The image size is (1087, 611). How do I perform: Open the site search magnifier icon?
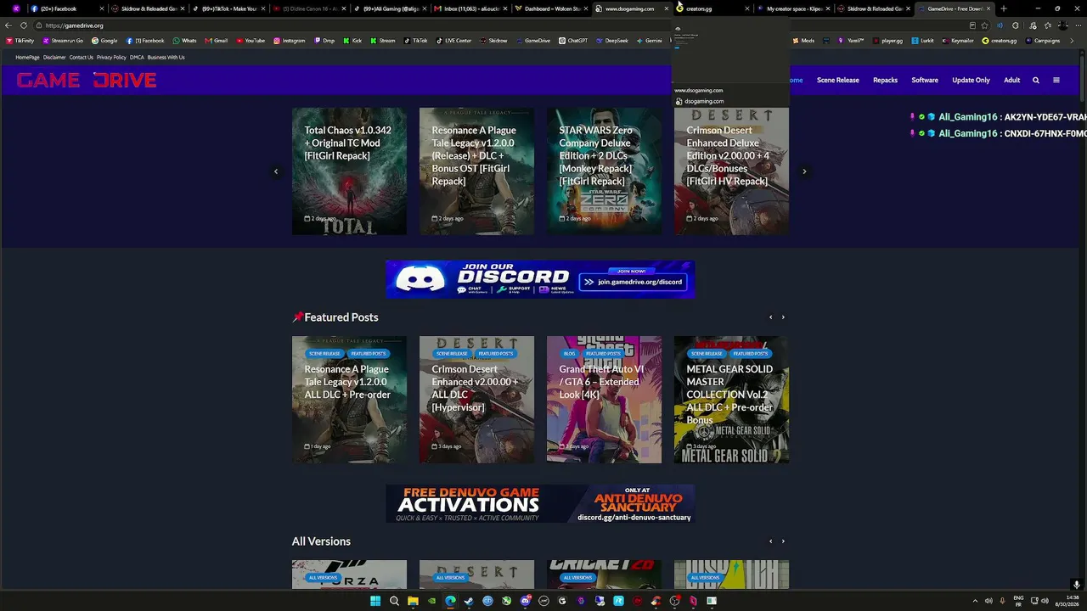pyautogui.click(x=1035, y=80)
